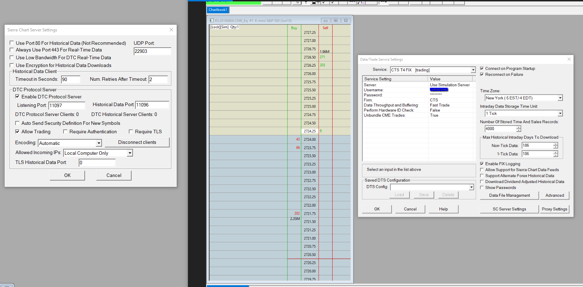Open Data File Management
583x287 pixels.
click(509, 195)
